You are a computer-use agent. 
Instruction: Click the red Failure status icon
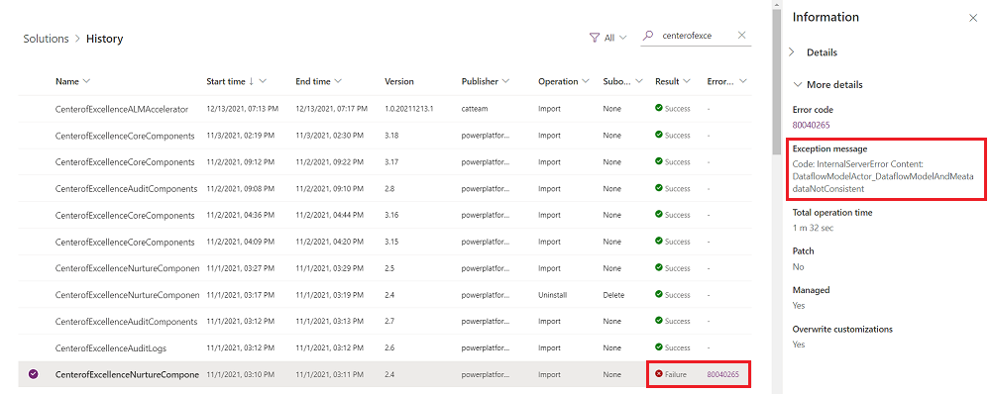[x=659, y=374]
